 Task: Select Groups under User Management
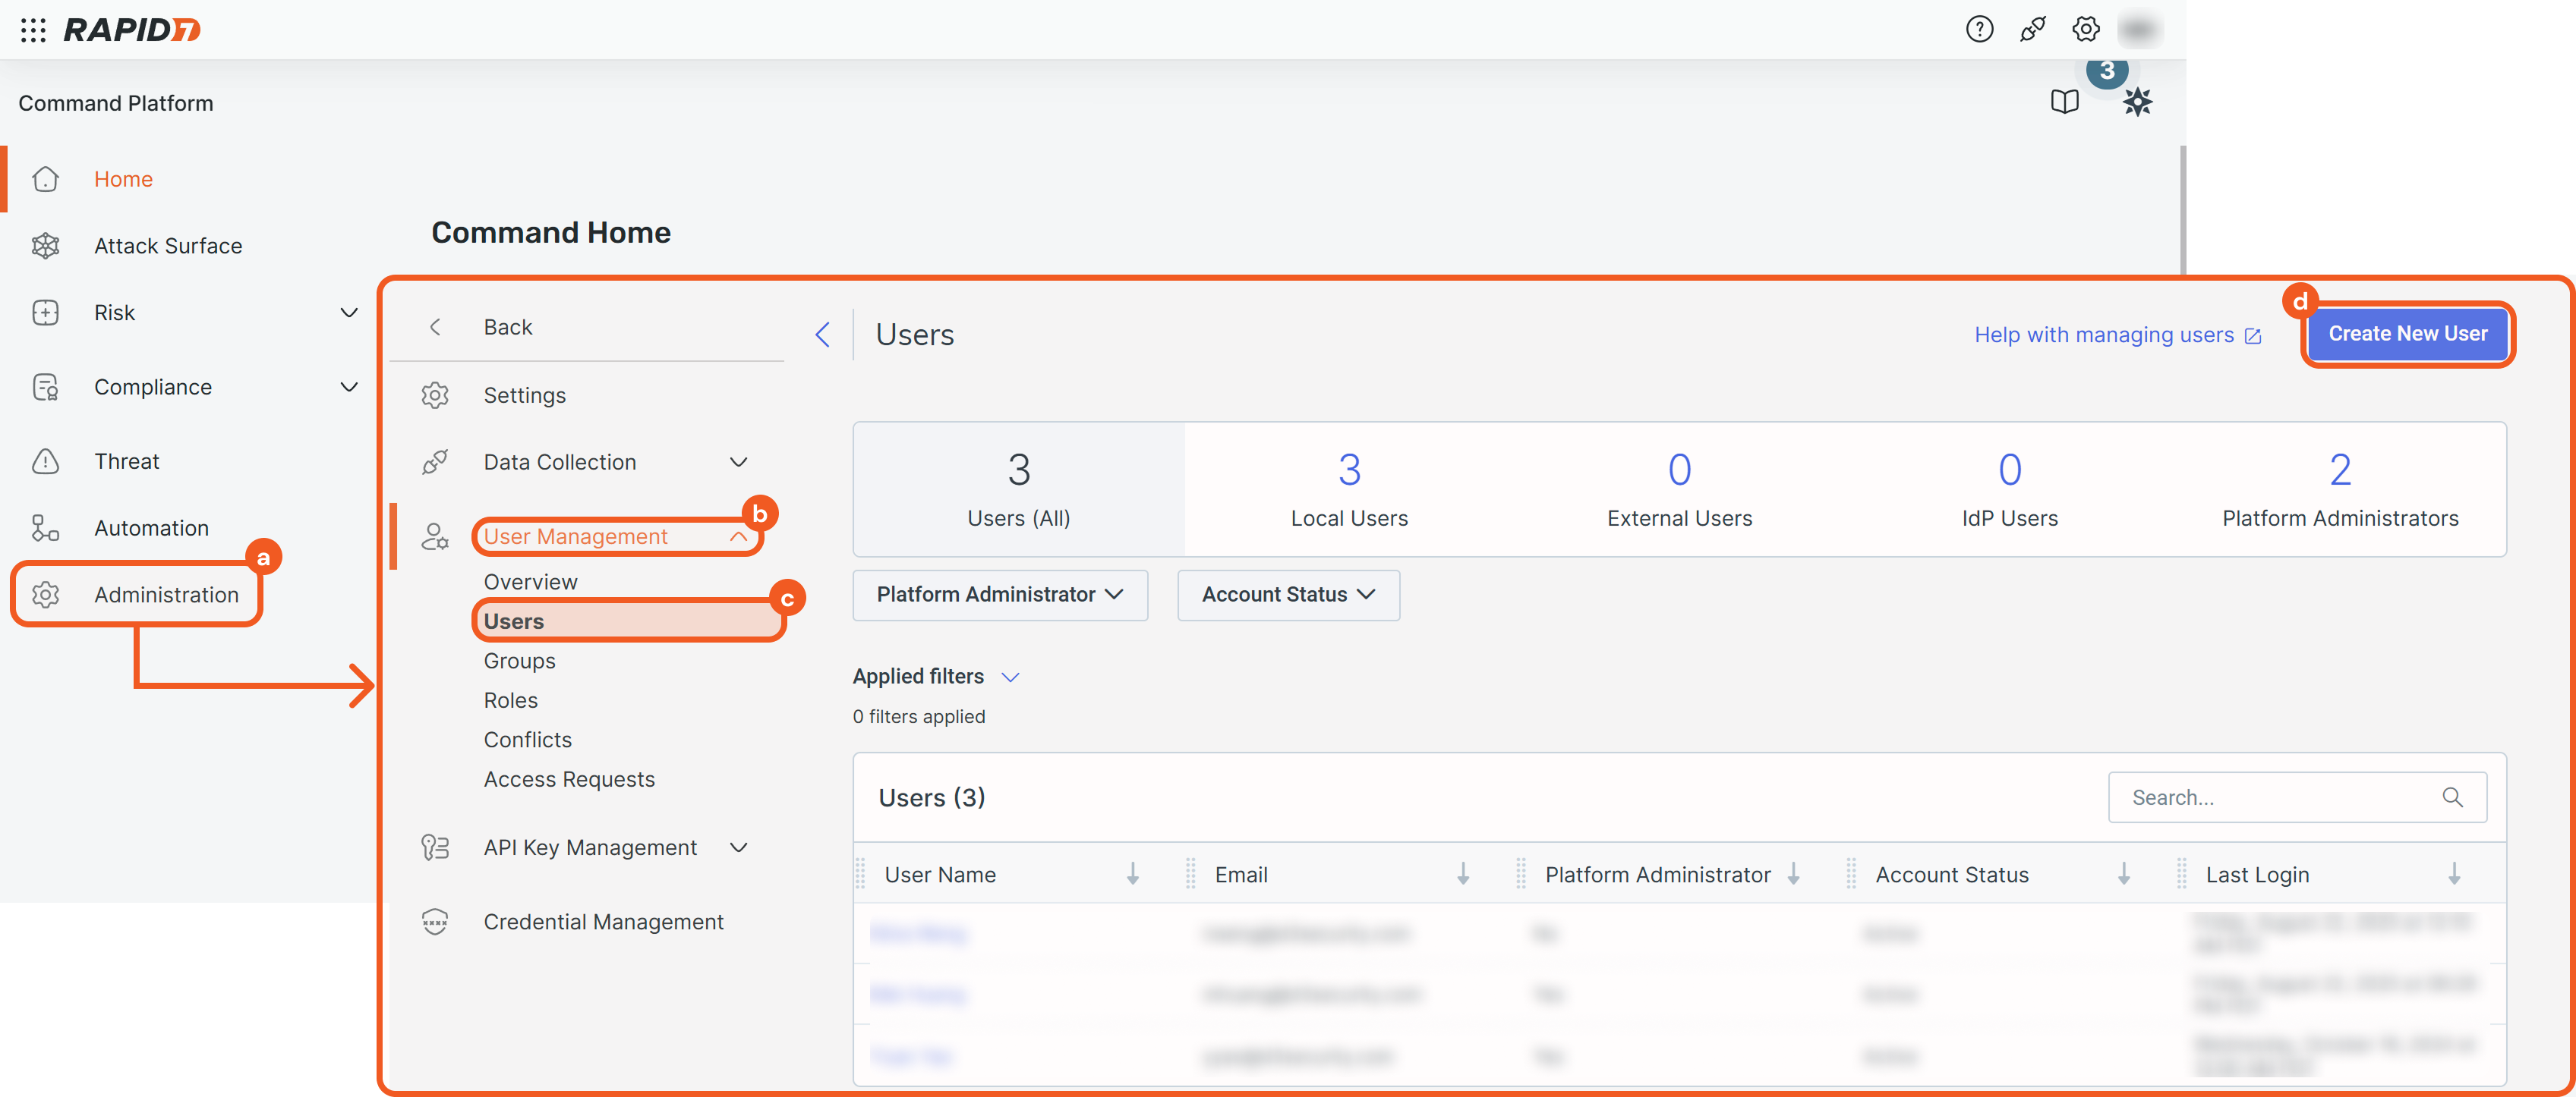click(519, 660)
